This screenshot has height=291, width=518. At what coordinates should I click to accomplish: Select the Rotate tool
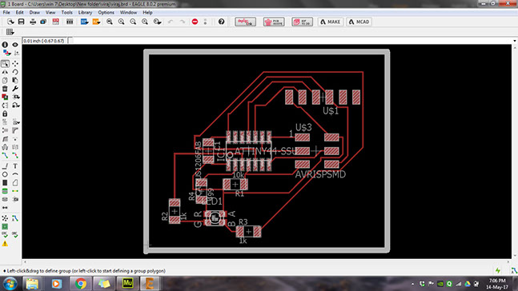coord(15,72)
